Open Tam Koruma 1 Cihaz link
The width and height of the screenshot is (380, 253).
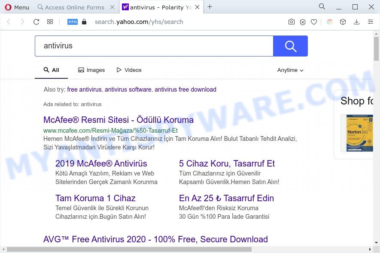point(95,198)
